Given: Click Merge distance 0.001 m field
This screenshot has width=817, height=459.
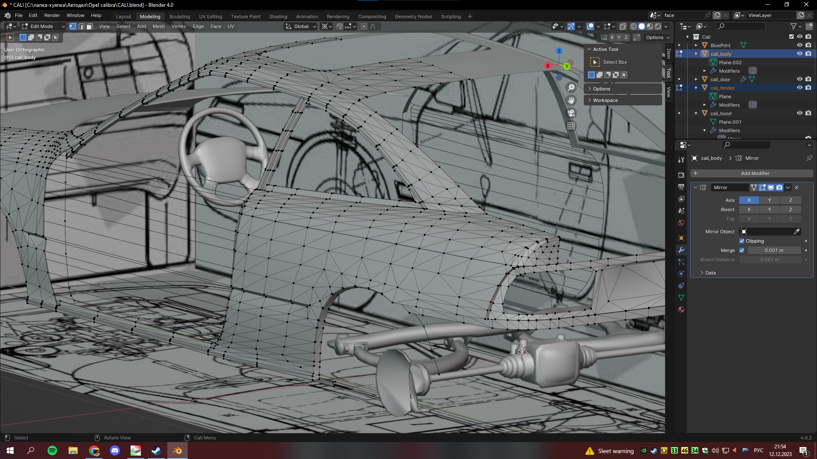Looking at the screenshot, I should coord(774,250).
